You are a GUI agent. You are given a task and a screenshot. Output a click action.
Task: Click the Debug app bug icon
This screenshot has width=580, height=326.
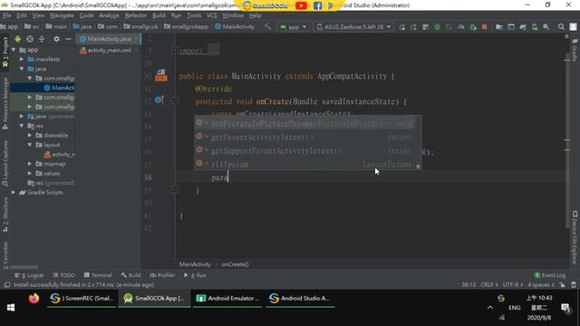[437, 27]
